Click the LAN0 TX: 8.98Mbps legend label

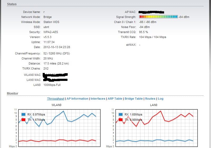[x=133, y=120]
